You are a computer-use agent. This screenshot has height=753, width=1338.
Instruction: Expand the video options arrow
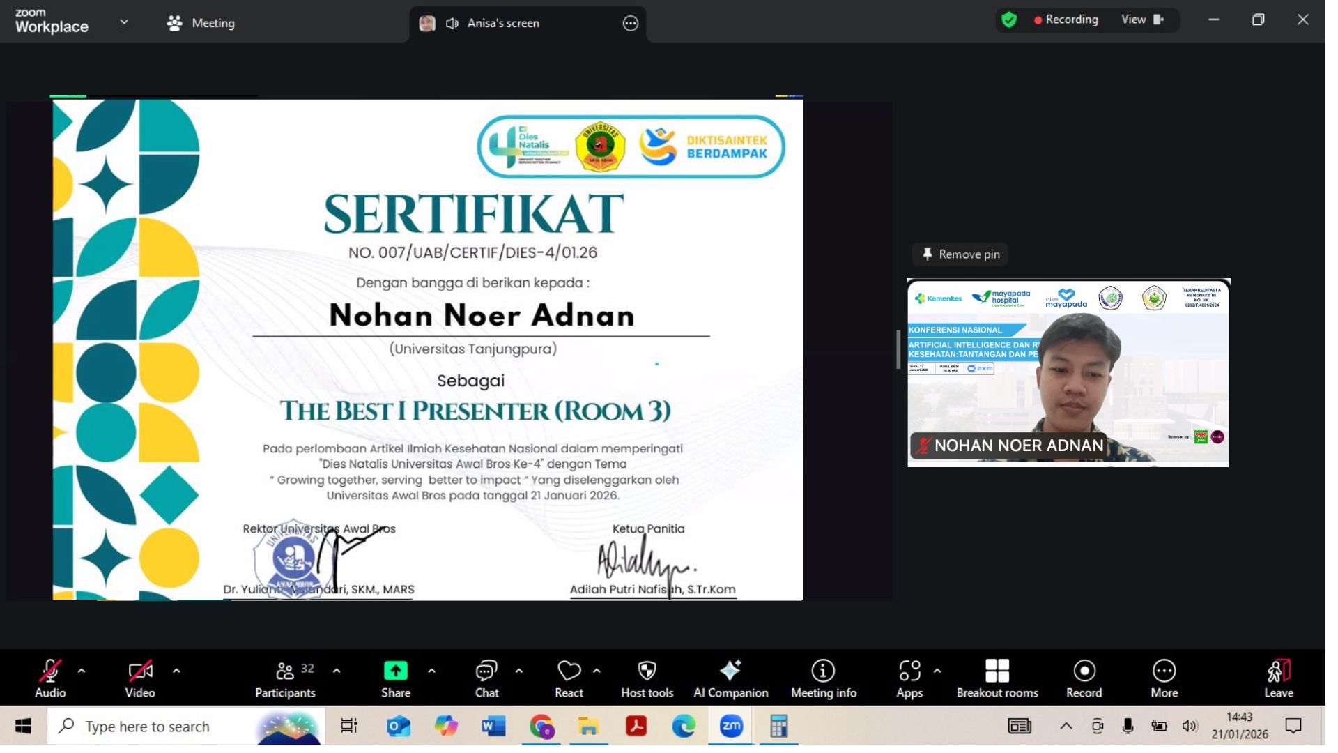176,671
